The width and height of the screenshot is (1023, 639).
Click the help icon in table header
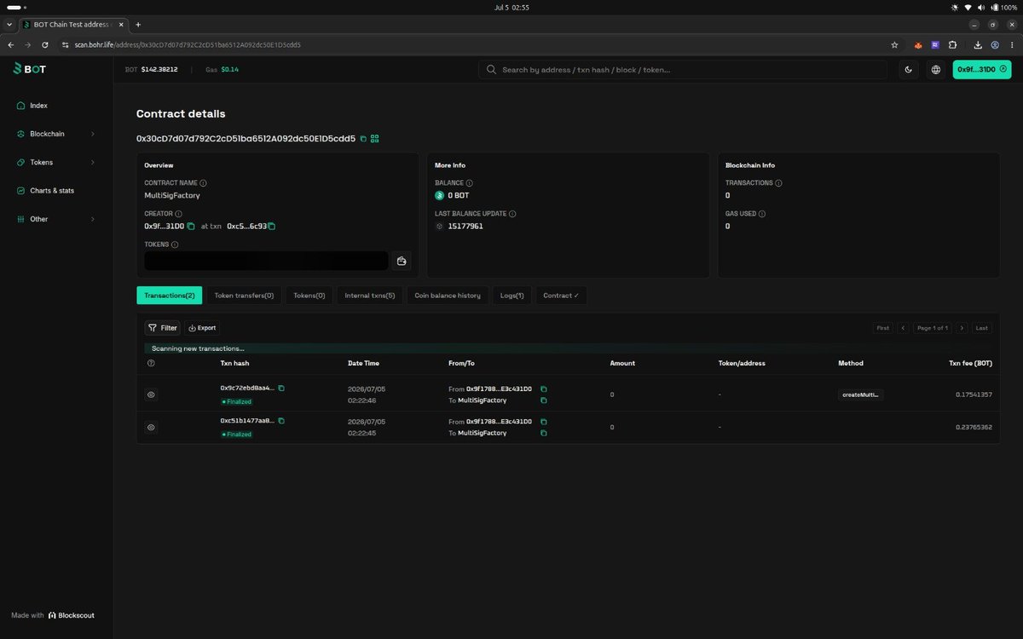point(151,363)
